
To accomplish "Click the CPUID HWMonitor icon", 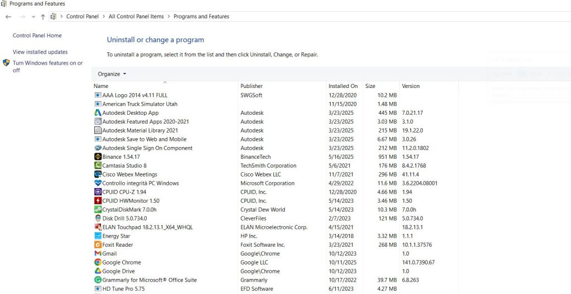I will [x=98, y=201].
